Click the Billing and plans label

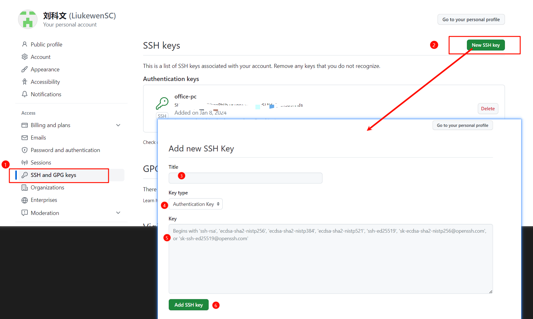[x=51, y=125]
